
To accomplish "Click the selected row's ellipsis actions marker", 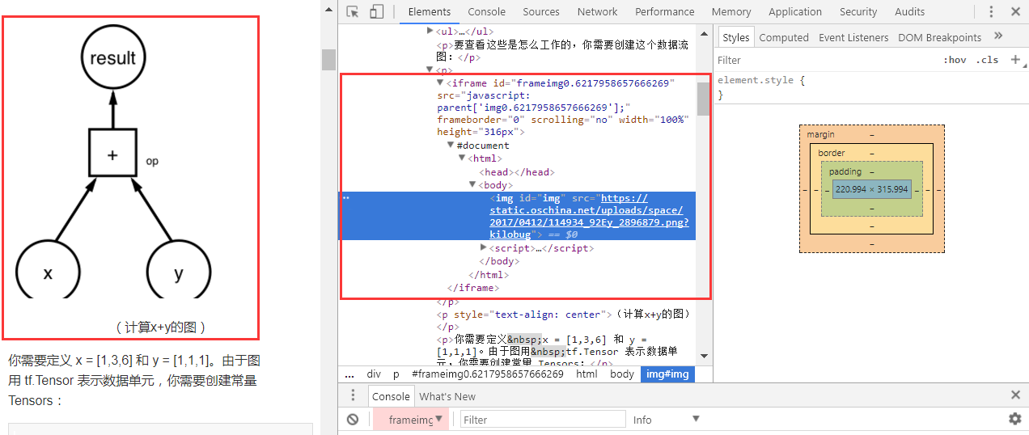I will (346, 198).
